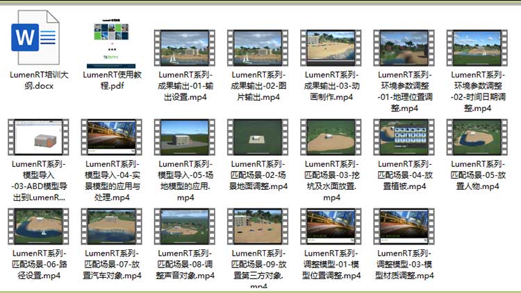Select the 环境参数调整-02-时间日期调整.mp4 video thumbnail
This screenshot has width=521, height=293.
coord(477,48)
